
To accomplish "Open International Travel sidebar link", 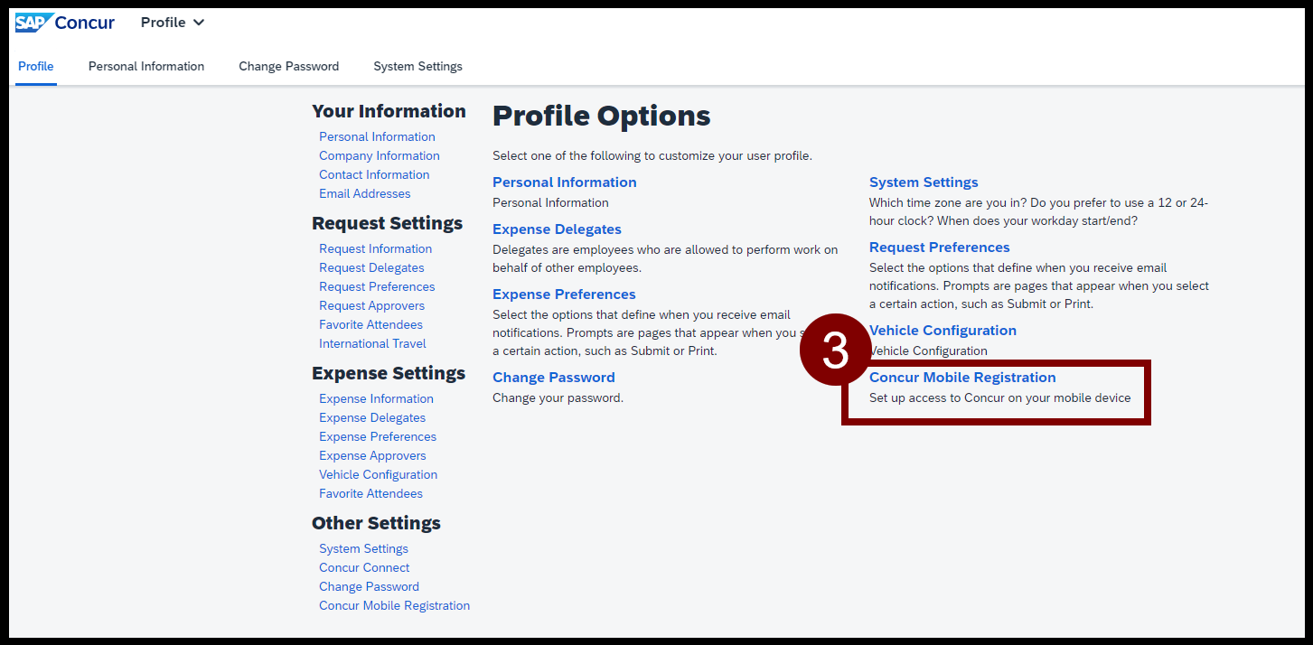I will pyautogui.click(x=372, y=343).
